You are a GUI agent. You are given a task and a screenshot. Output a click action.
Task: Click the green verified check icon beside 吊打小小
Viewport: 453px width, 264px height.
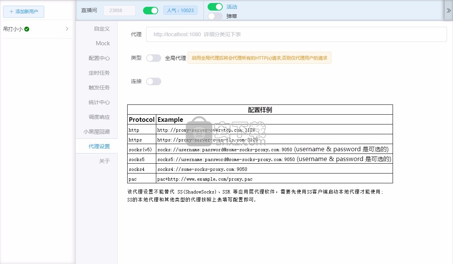pyautogui.click(x=27, y=29)
